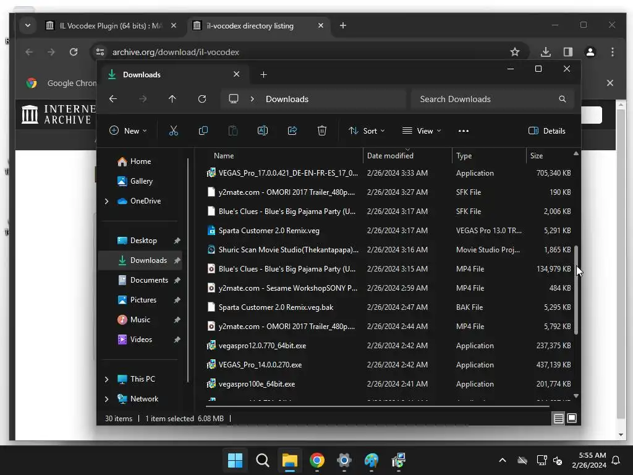Select Home in navigation pane
Image resolution: width=633 pixels, height=475 pixels.
(140, 161)
